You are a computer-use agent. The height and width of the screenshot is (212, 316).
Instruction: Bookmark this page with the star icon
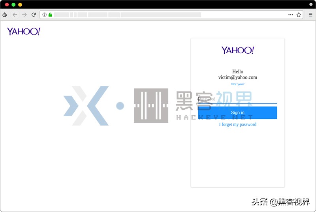coord(299,15)
